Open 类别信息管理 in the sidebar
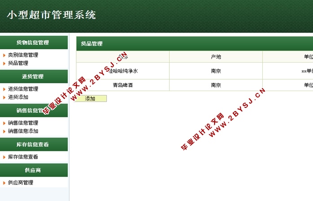The height and width of the screenshot is (201, 313). [x=23, y=55]
